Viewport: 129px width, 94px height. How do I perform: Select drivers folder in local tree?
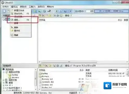(15, 77)
